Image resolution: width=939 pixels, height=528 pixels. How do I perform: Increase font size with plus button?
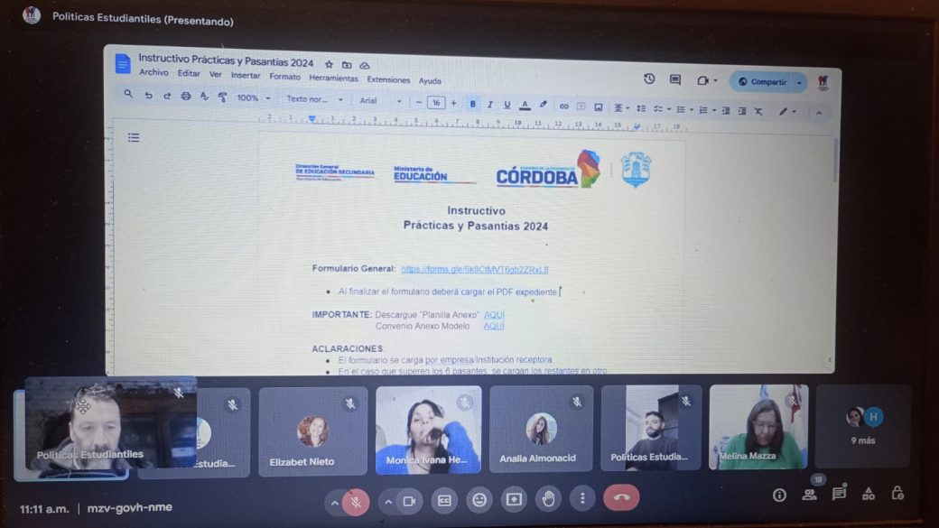(453, 104)
